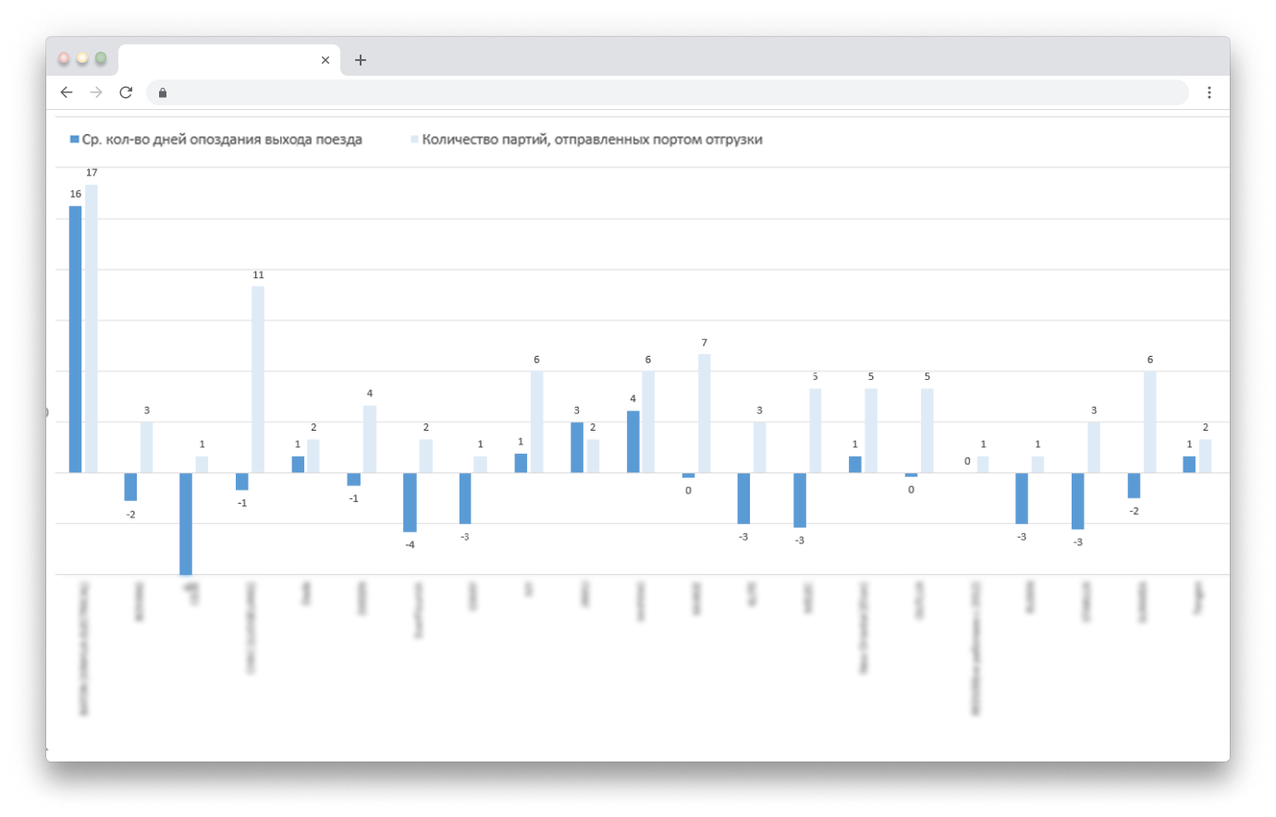Go back using the browser back arrow
Screen dimensions: 1276x817
tap(67, 92)
